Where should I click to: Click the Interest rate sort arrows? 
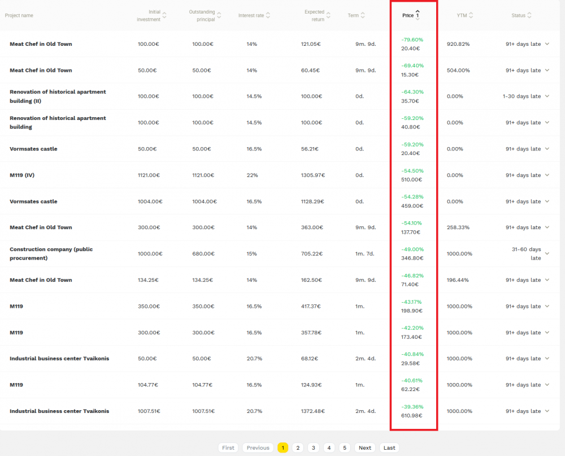[x=268, y=15]
